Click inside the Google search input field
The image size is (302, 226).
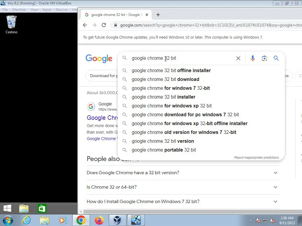click(x=182, y=58)
